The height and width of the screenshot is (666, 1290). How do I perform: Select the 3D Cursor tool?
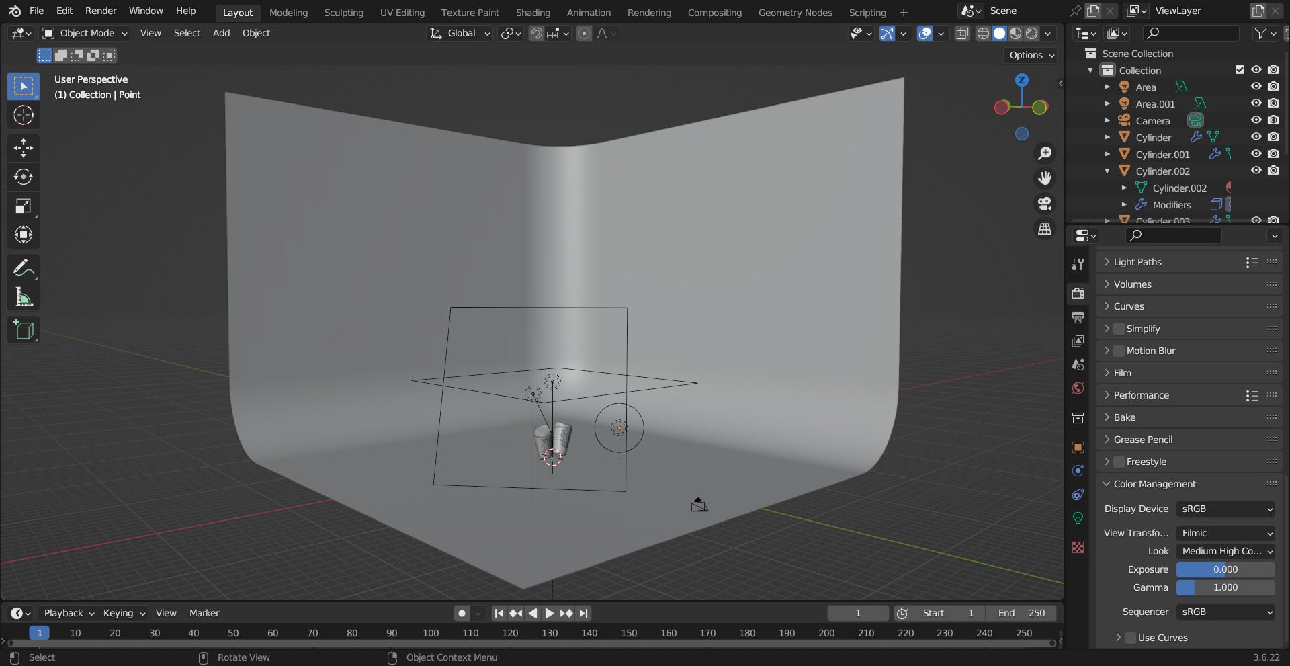(24, 115)
